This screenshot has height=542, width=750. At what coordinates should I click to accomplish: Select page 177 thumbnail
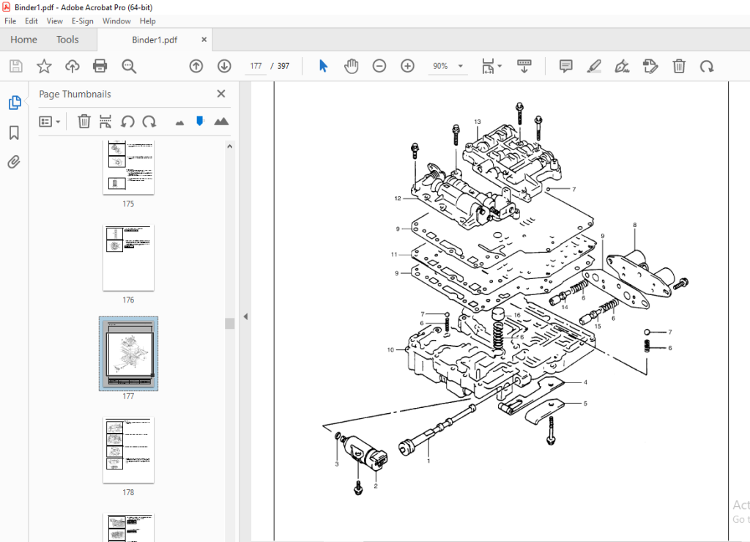click(x=128, y=354)
